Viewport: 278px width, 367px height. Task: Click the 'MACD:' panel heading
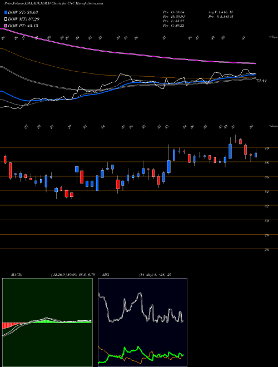tap(17, 275)
